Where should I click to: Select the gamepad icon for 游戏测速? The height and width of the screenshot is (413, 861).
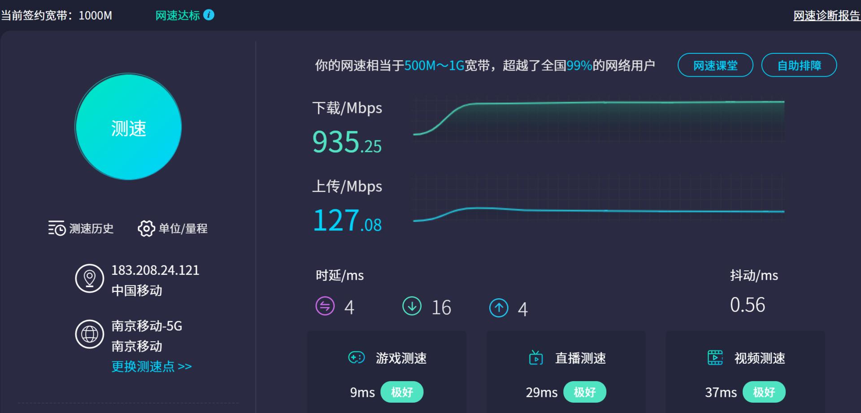pyautogui.click(x=356, y=358)
